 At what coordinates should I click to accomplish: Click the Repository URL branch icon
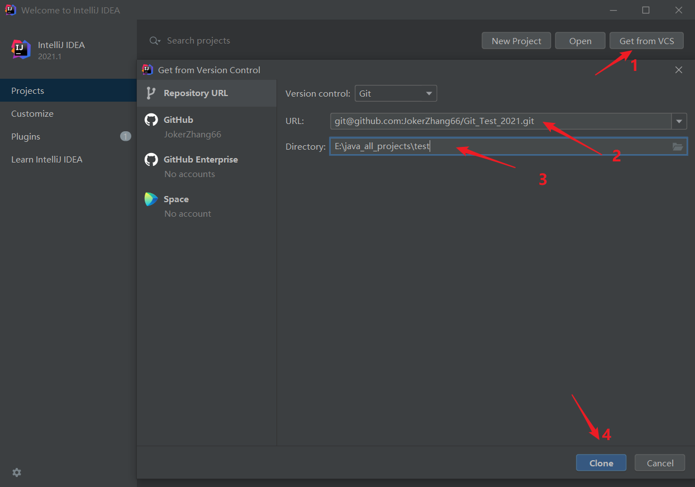[151, 93]
